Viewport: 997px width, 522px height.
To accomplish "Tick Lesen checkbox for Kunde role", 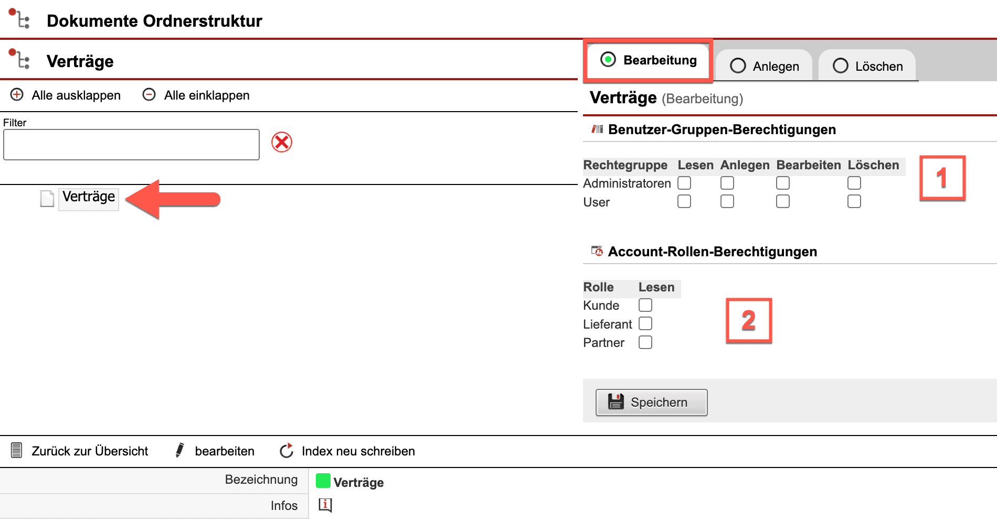I will click(x=645, y=305).
